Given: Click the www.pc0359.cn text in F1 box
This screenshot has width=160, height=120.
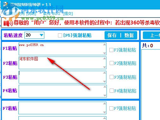Looking at the screenshot, I should click(31, 45).
